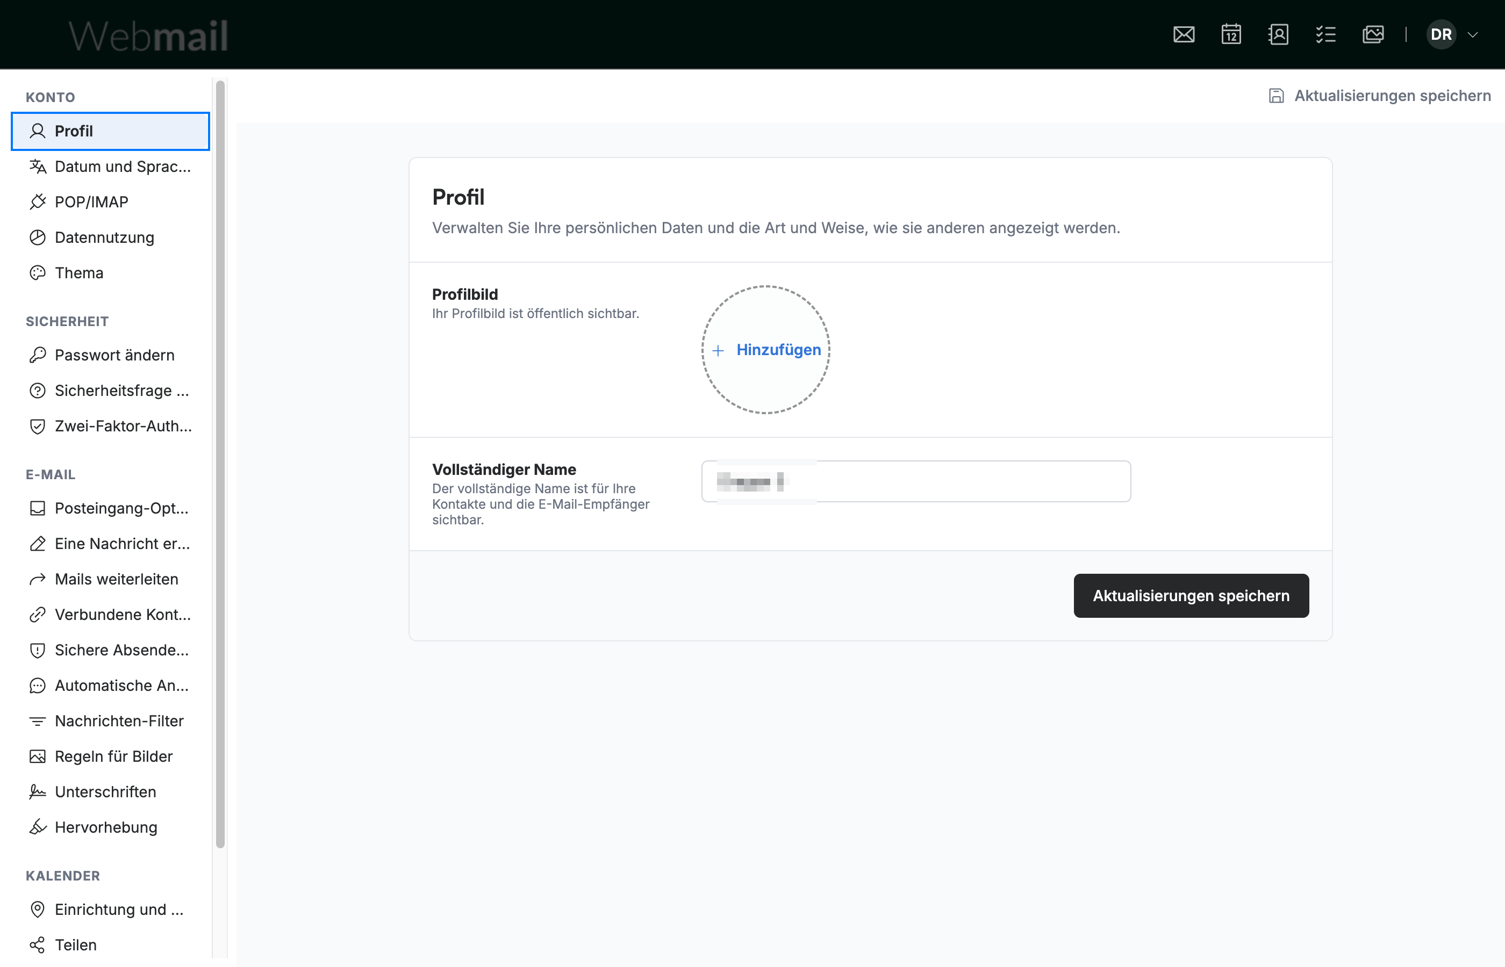
Task: Open Passwort ändern
Action: tap(111, 355)
